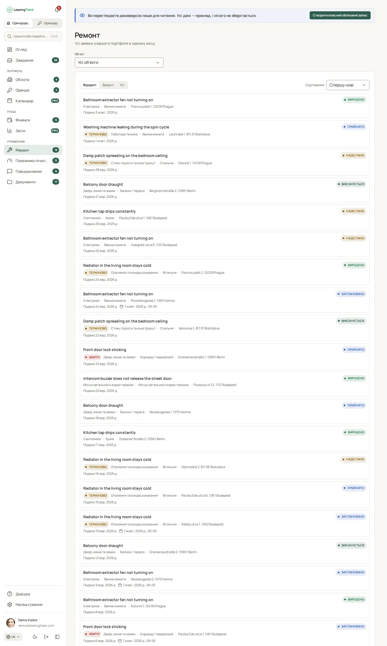The width and height of the screenshot is (387, 646).
Task: Open the UK language selector
Action: click(x=13, y=637)
